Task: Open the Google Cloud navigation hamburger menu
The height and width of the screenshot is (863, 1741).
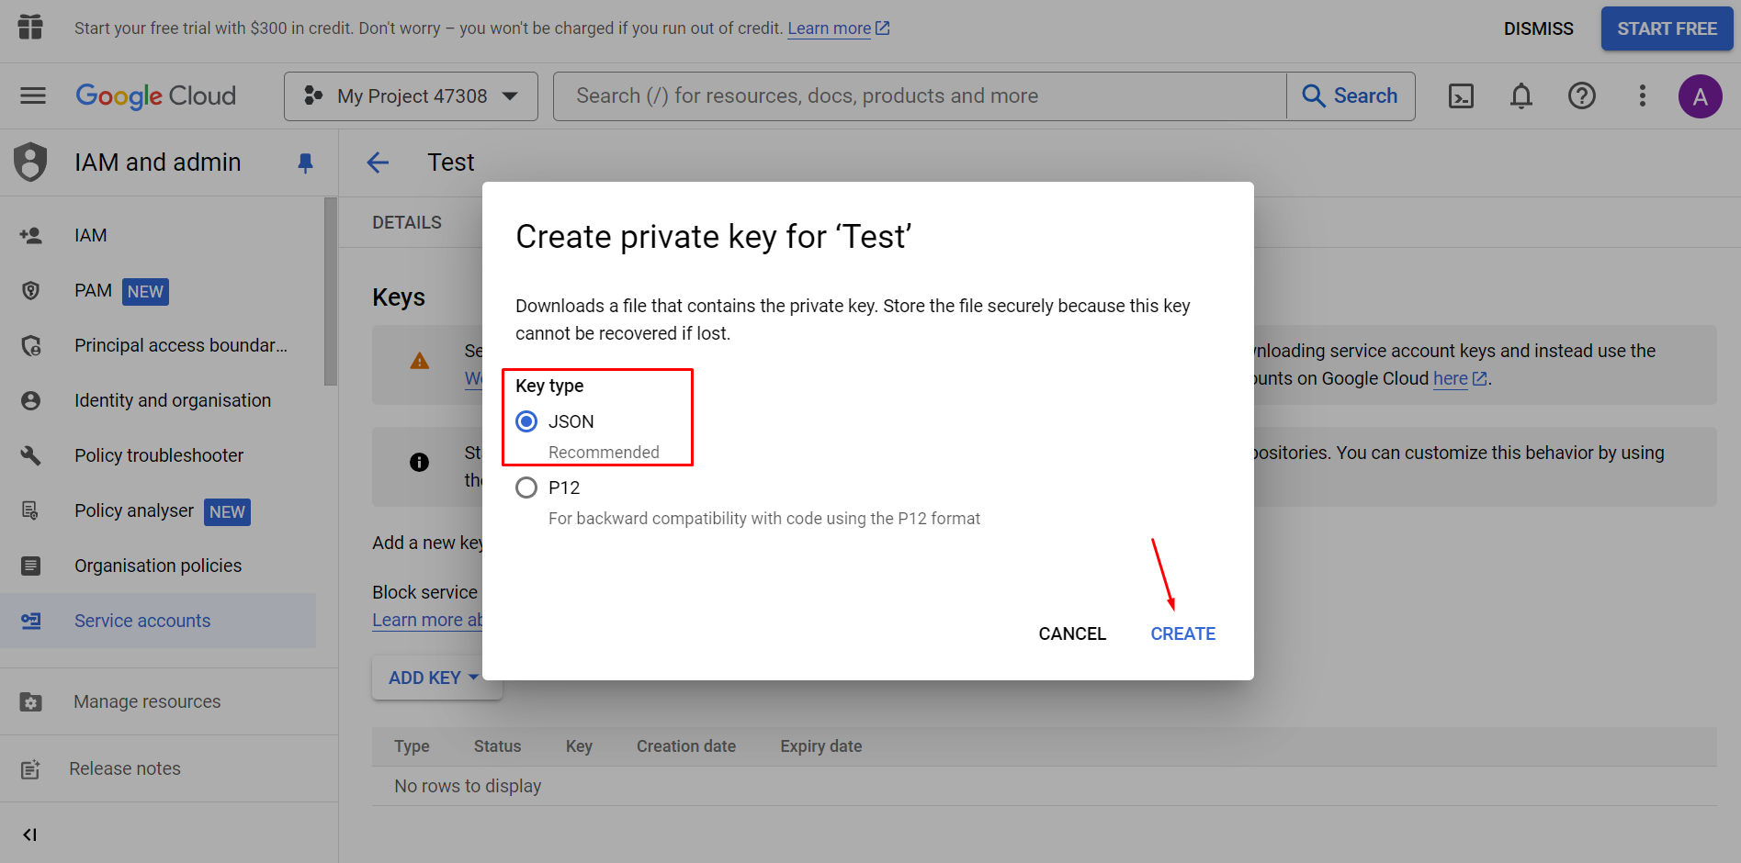Action: [x=31, y=95]
